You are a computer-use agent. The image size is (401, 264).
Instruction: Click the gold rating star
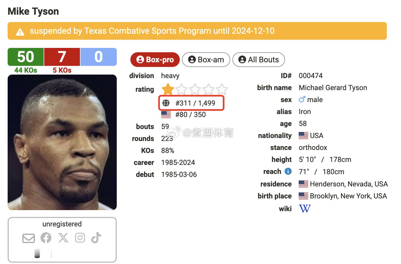pyautogui.click(x=168, y=89)
